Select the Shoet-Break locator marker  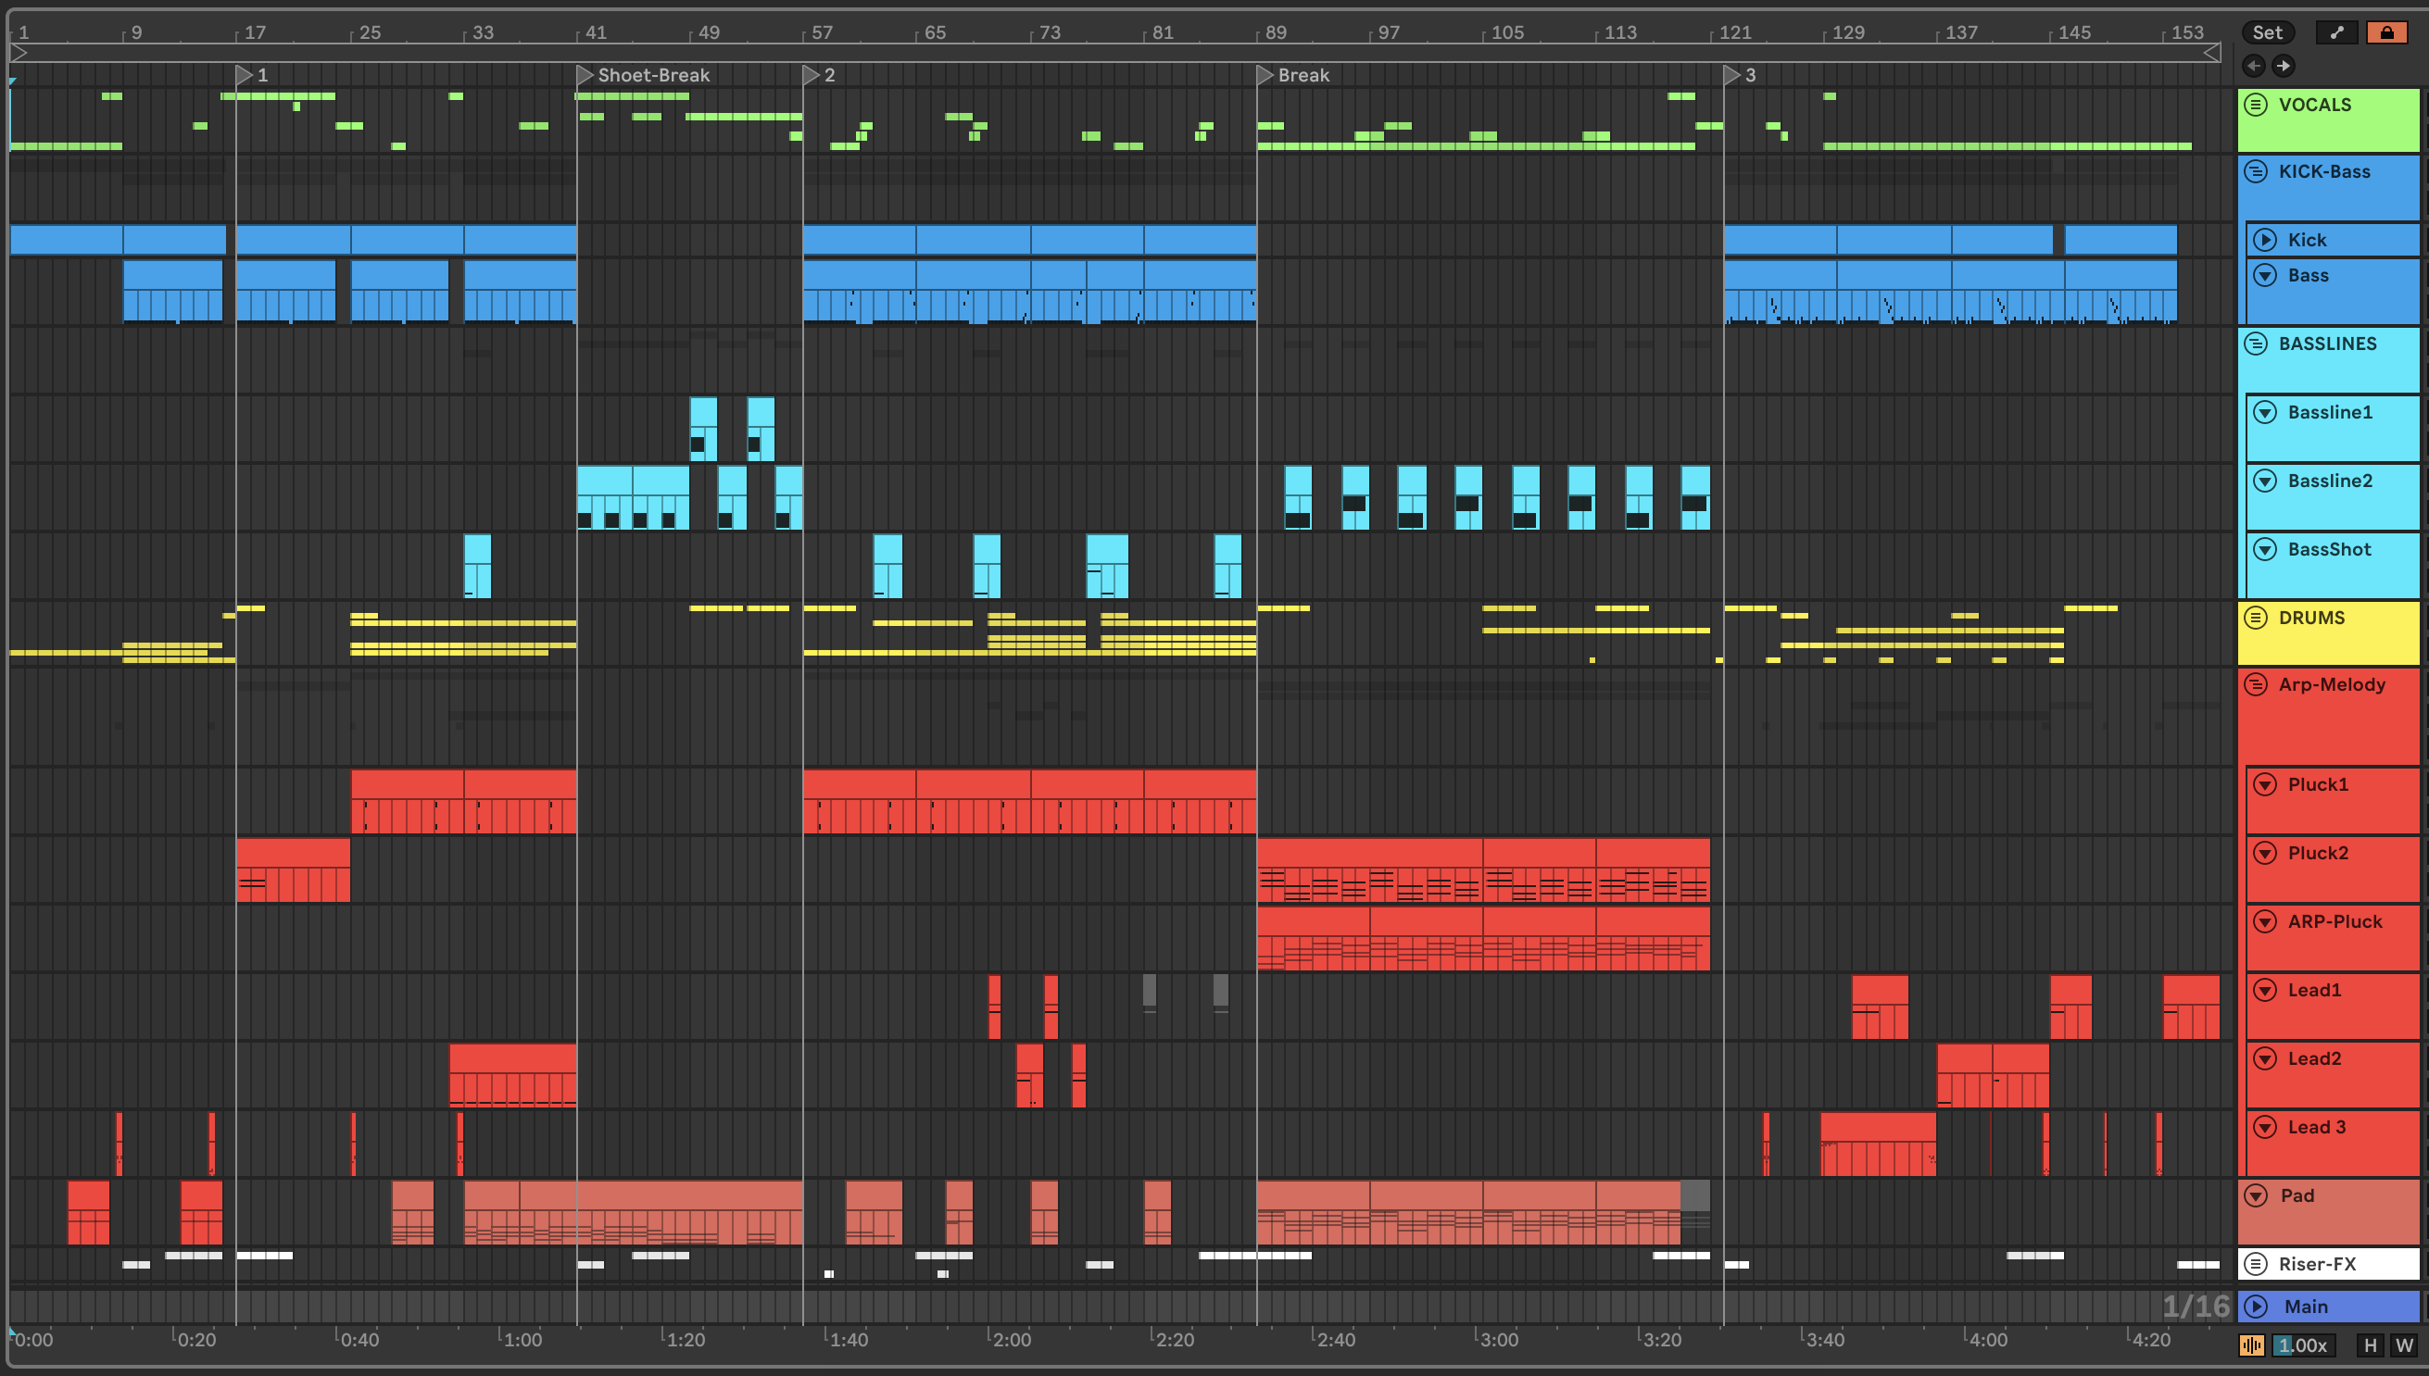coord(585,75)
